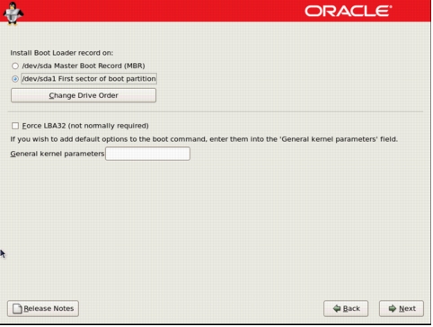The image size is (433, 327).
Task: Click the 'General kernel parameters' label
Action: 57,154
